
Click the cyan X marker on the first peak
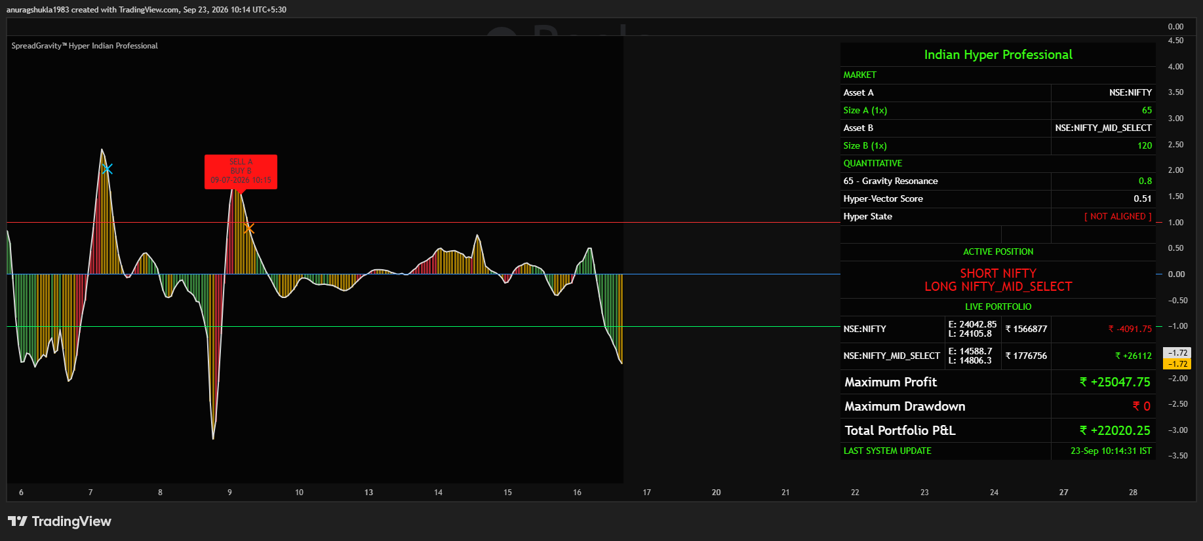tap(108, 169)
